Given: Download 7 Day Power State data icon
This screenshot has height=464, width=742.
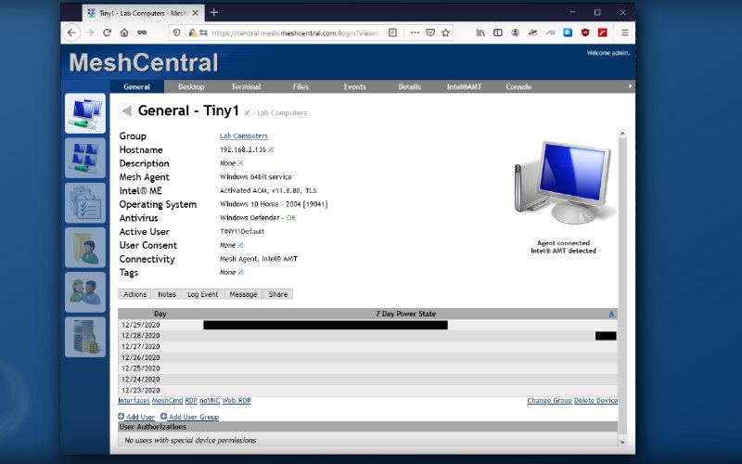Looking at the screenshot, I should click(x=611, y=314).
